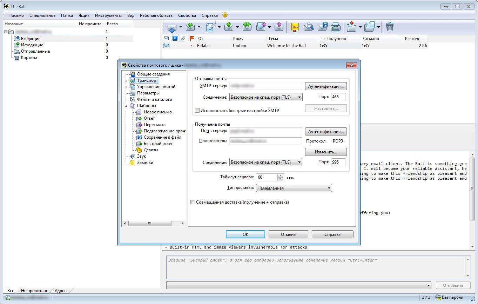The image size is (478, 304).
Task: Switch to the Не прочитано tab
Action: click(x=34, y=291)
